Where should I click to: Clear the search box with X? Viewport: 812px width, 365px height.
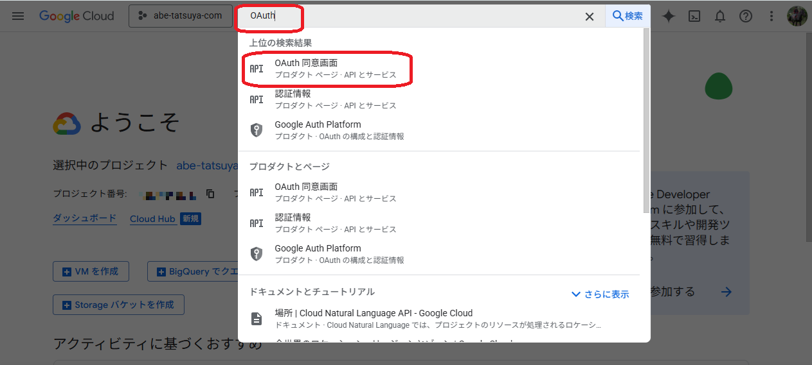tap(589, 17)
